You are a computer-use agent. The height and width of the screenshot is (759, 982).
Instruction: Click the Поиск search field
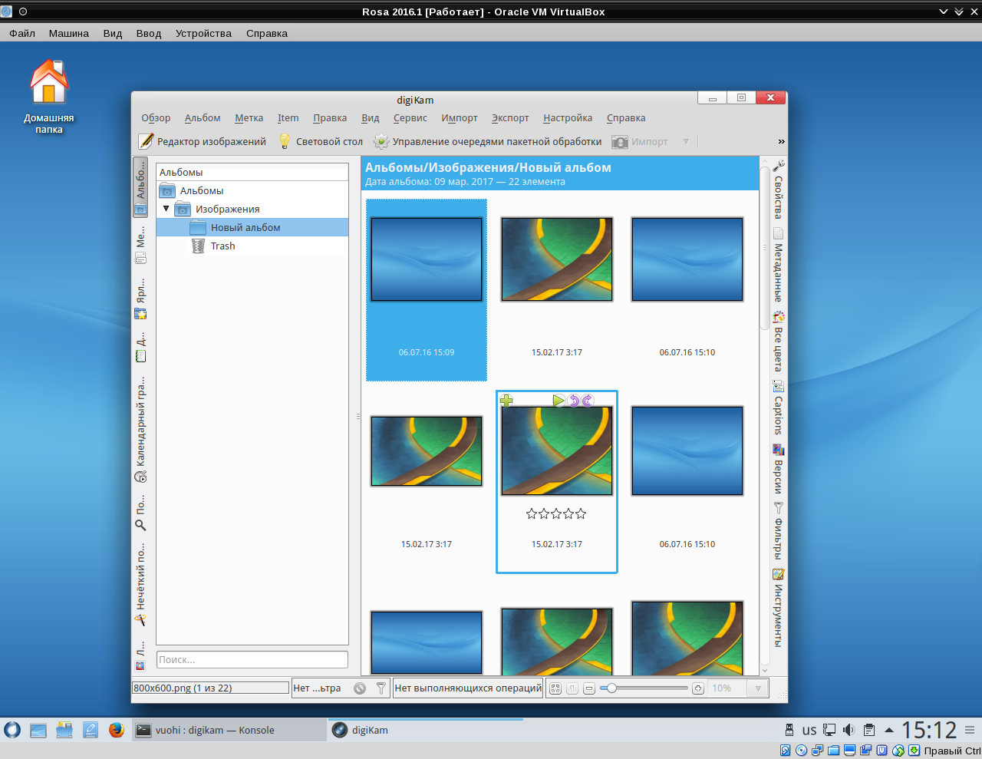coord(252,660)
